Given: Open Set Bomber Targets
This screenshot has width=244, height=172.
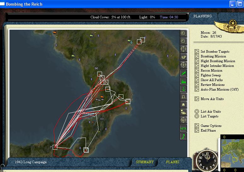Looking at the screenshot, I should coord(215,51).
